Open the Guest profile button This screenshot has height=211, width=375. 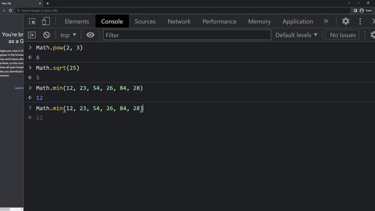[366, 11]
